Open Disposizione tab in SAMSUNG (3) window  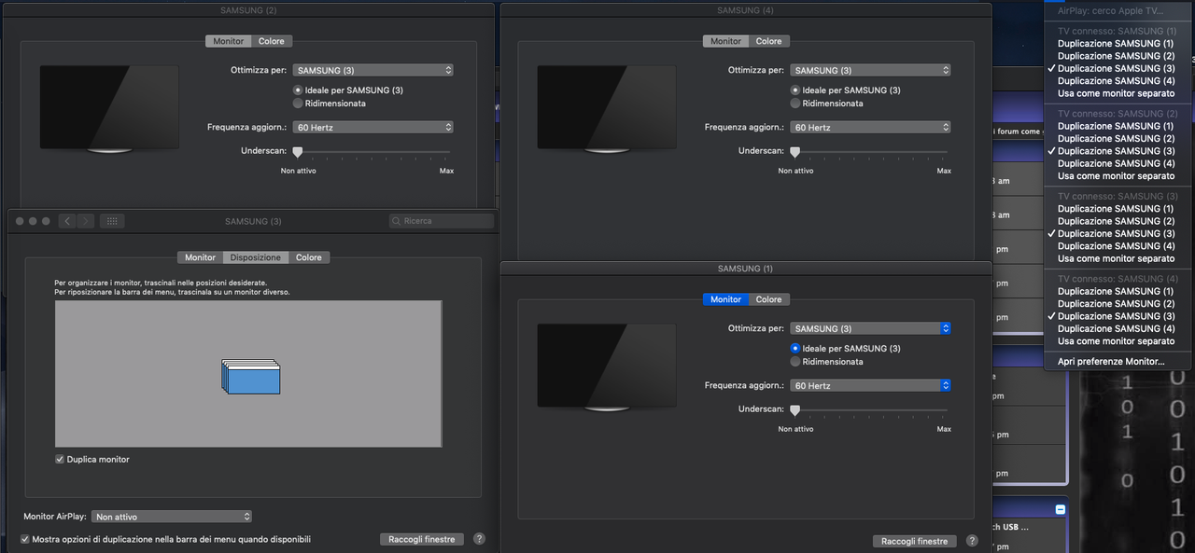point(256,257)
